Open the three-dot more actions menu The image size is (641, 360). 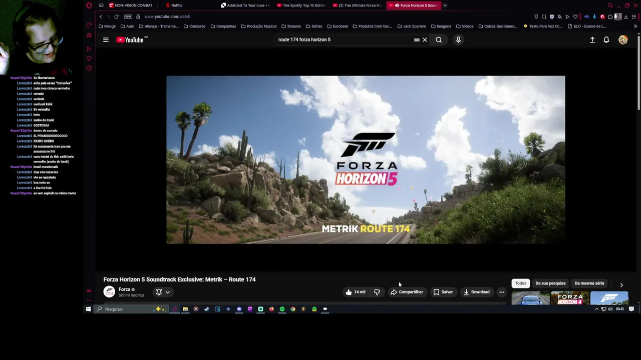pos(502,292)
